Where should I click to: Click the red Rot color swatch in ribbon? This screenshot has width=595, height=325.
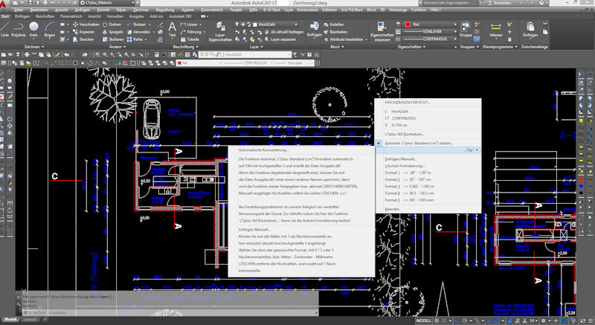click(408, 25)
